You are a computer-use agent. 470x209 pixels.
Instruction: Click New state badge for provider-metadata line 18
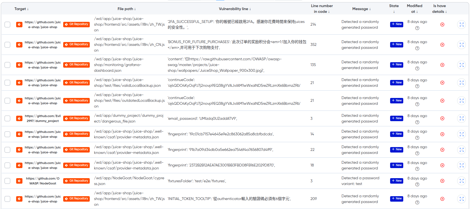[x=397, y=165]
